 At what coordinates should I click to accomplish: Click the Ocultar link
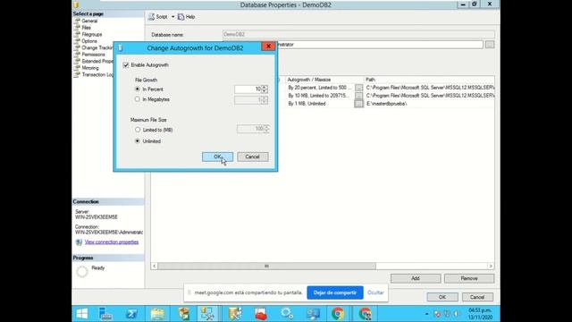coord(375,292)
